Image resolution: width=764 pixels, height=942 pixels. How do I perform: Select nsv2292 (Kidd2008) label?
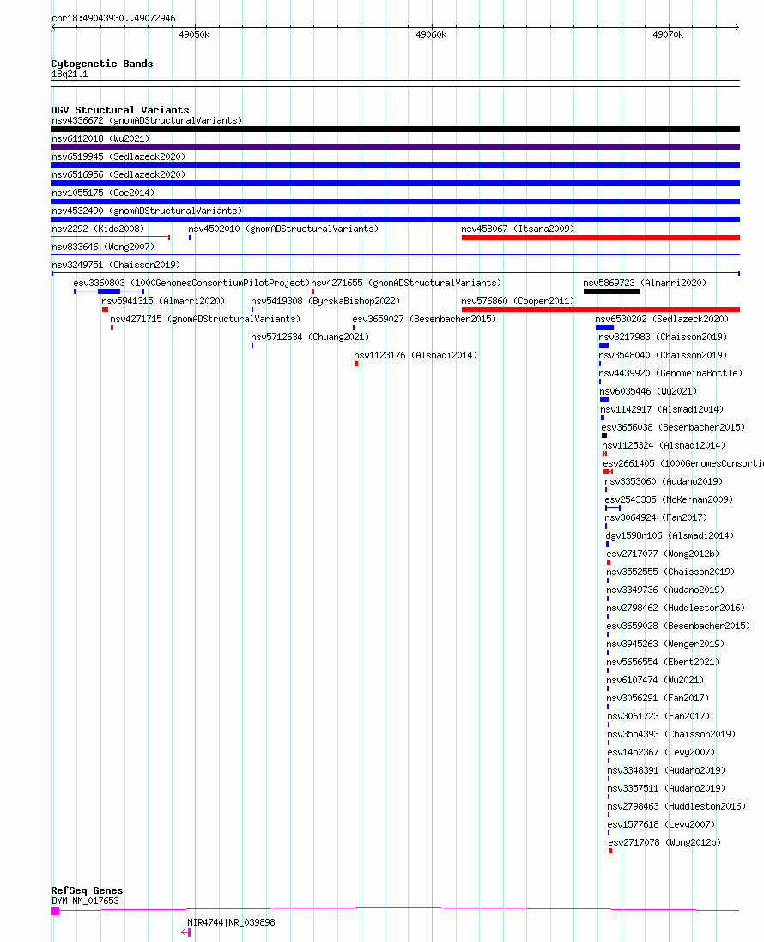[98, 229]
